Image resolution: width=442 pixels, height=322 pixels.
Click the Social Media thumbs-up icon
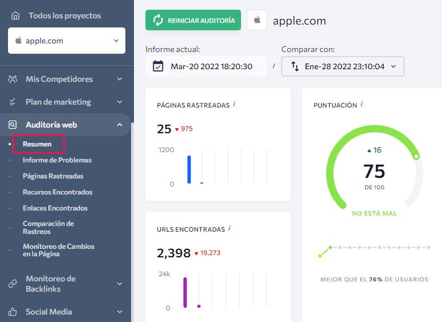[13, 312]
